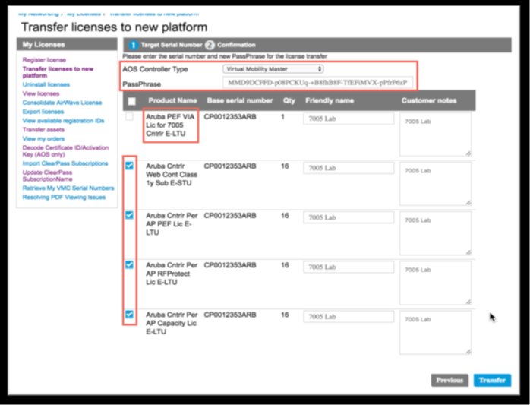
Task: Open Update ClearPass SubscriptionName link
Action: tap(47, 176)
